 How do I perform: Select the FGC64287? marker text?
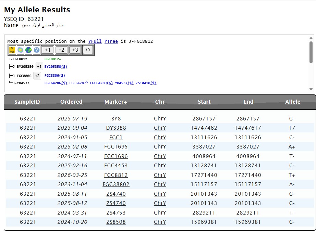coord(78,83)
